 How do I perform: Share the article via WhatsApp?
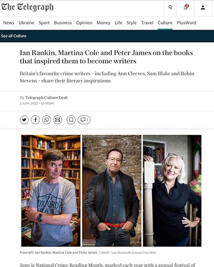[x=46, y=120]
